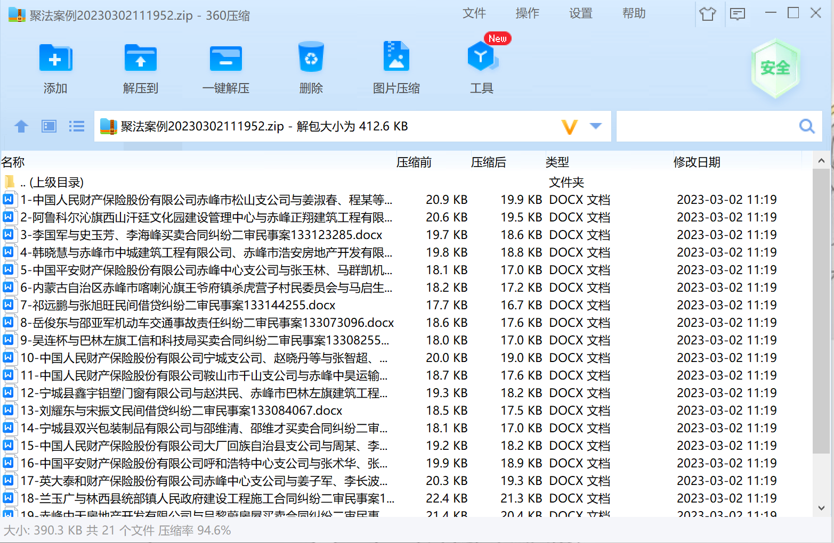Click the orange V icon in the address bar

point(570,127)
